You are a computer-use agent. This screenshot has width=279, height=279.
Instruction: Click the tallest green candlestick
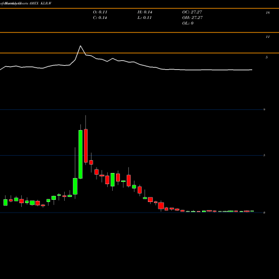(x=80, y=154)
